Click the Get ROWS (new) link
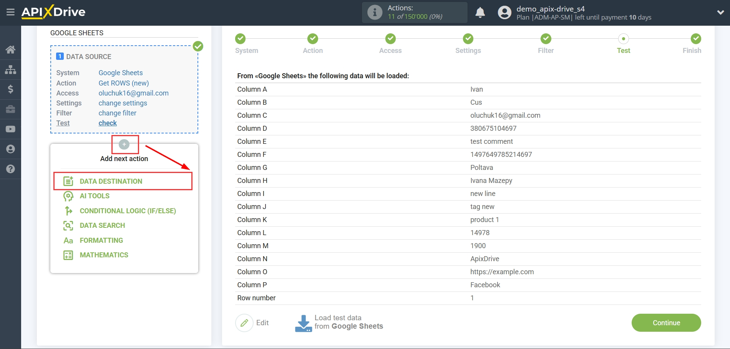Image resolution: width=730 pixels, height=349 pixels. [x=124, y=83]
